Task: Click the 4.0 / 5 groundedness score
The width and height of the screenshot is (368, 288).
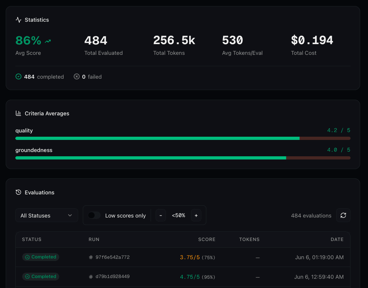Action: 339,150
